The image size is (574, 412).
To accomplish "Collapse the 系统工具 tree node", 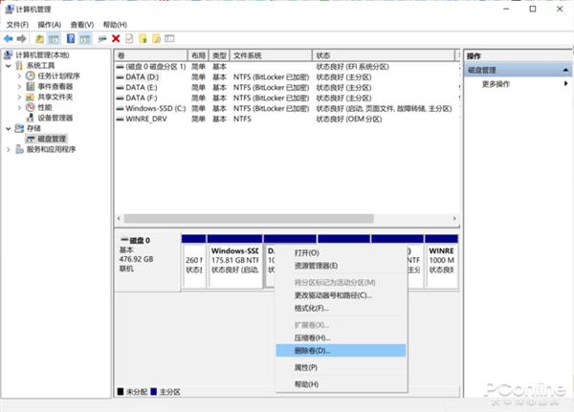I will click(8, 65).
